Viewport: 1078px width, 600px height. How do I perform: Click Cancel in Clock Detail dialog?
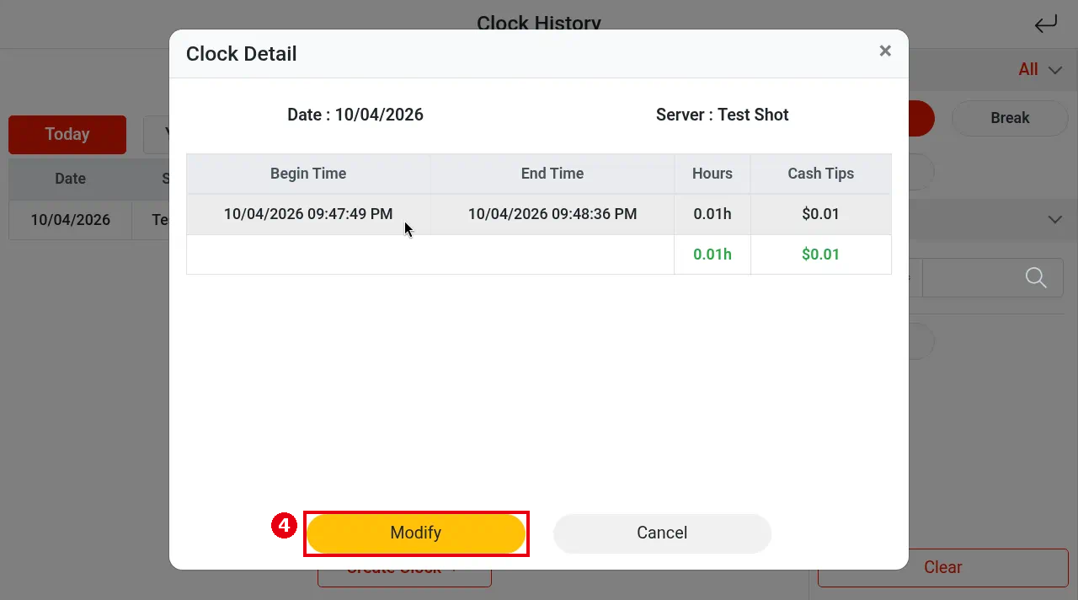click(x=662, y=533)
